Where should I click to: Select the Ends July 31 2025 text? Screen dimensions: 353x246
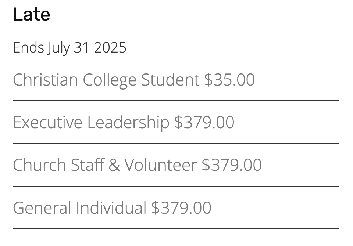[x=69, y=48]
